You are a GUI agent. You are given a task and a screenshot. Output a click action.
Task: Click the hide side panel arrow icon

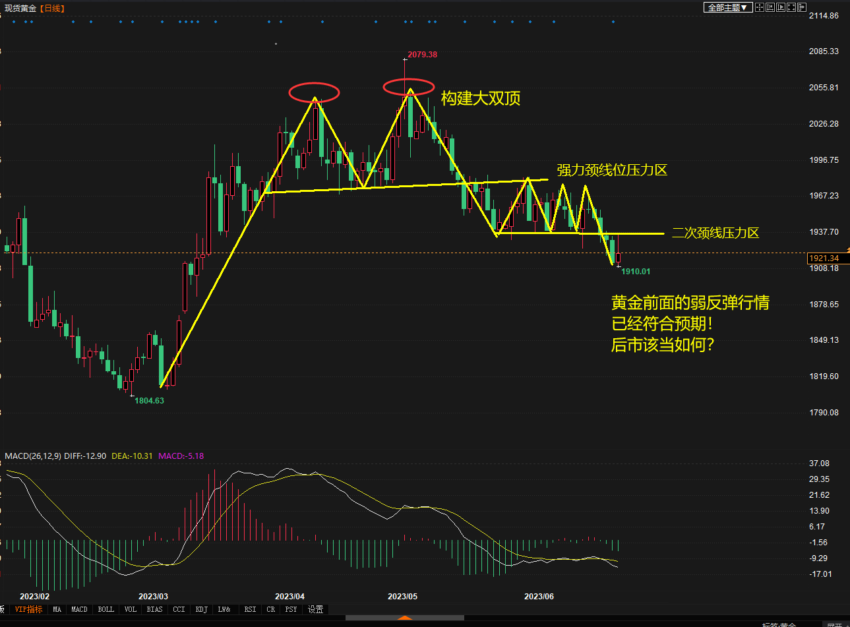pos(802,7)
